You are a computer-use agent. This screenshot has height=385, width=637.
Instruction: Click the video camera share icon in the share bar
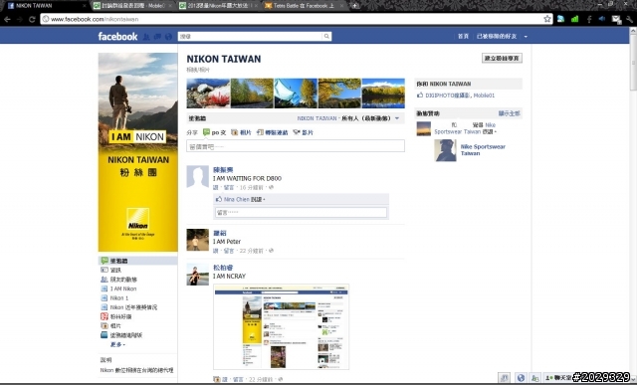(x=297, y=132)
